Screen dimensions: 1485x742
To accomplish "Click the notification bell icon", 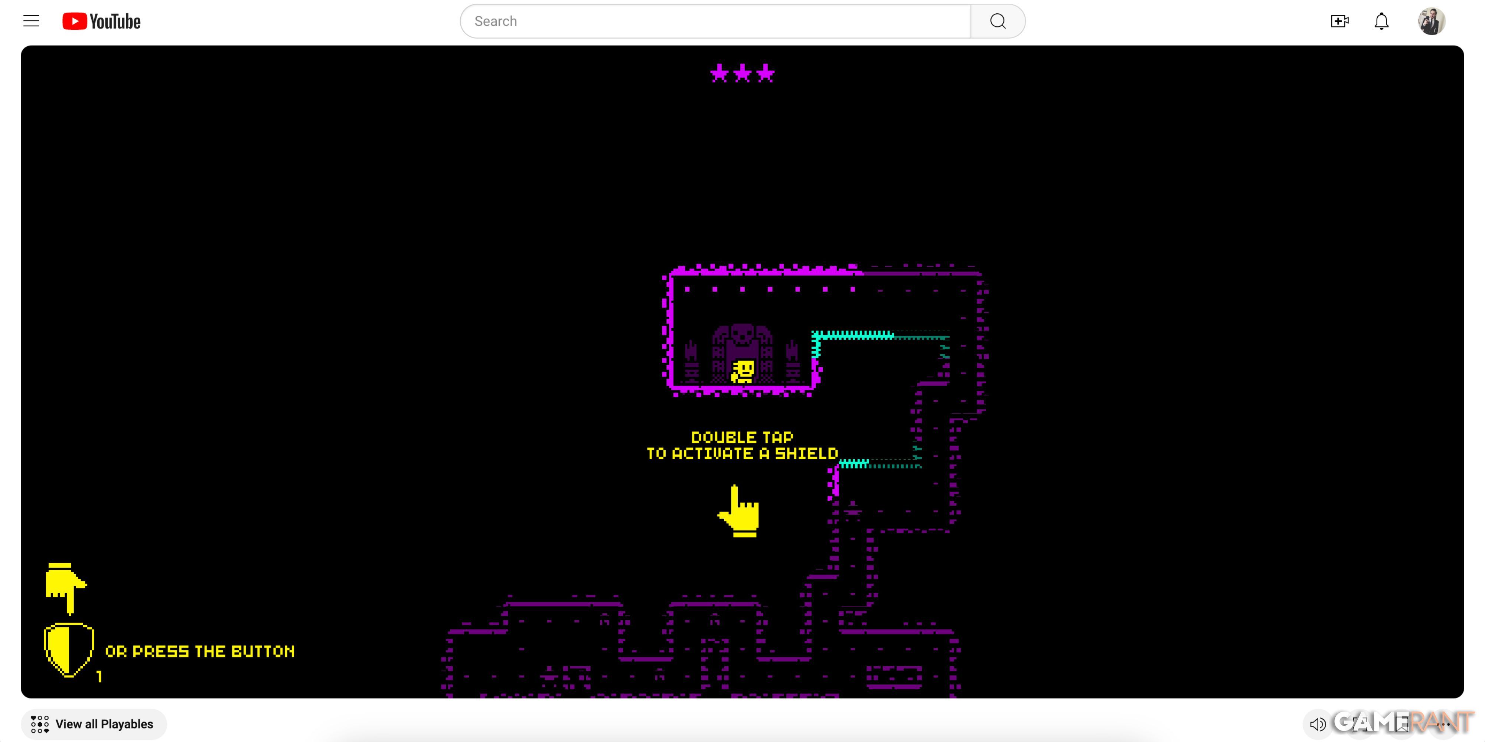I will point(1383,21).
